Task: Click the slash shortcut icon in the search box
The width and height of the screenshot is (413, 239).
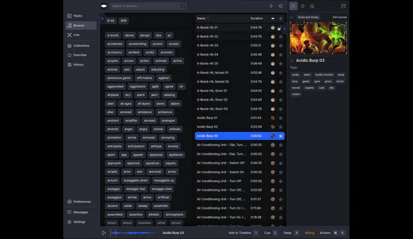Action: point(183,6)
